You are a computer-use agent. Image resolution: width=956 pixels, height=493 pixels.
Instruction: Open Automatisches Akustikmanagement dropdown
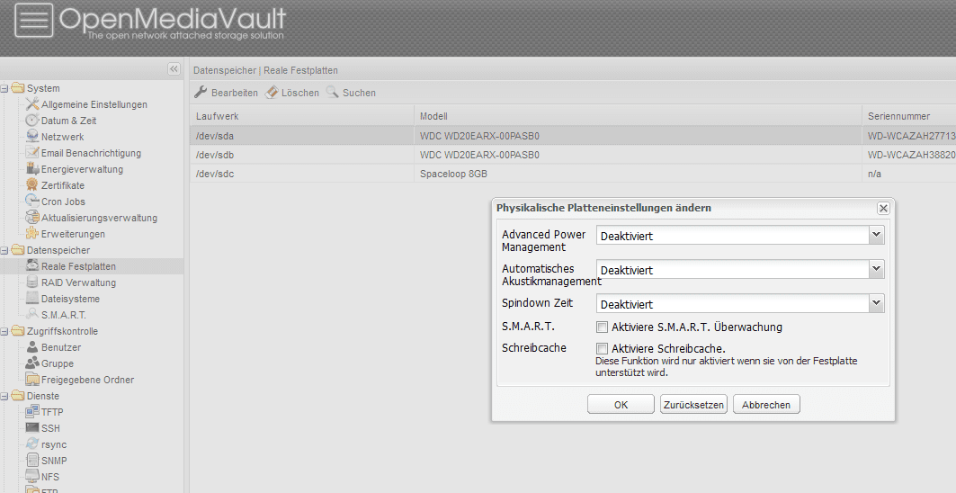(x=877, y=269)
